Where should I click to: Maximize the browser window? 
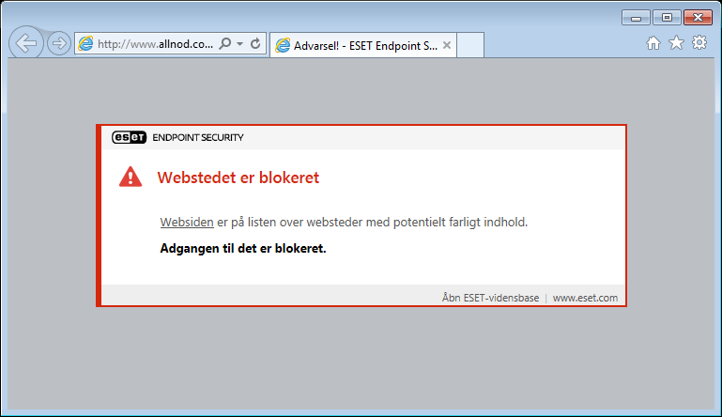(667, 18)
